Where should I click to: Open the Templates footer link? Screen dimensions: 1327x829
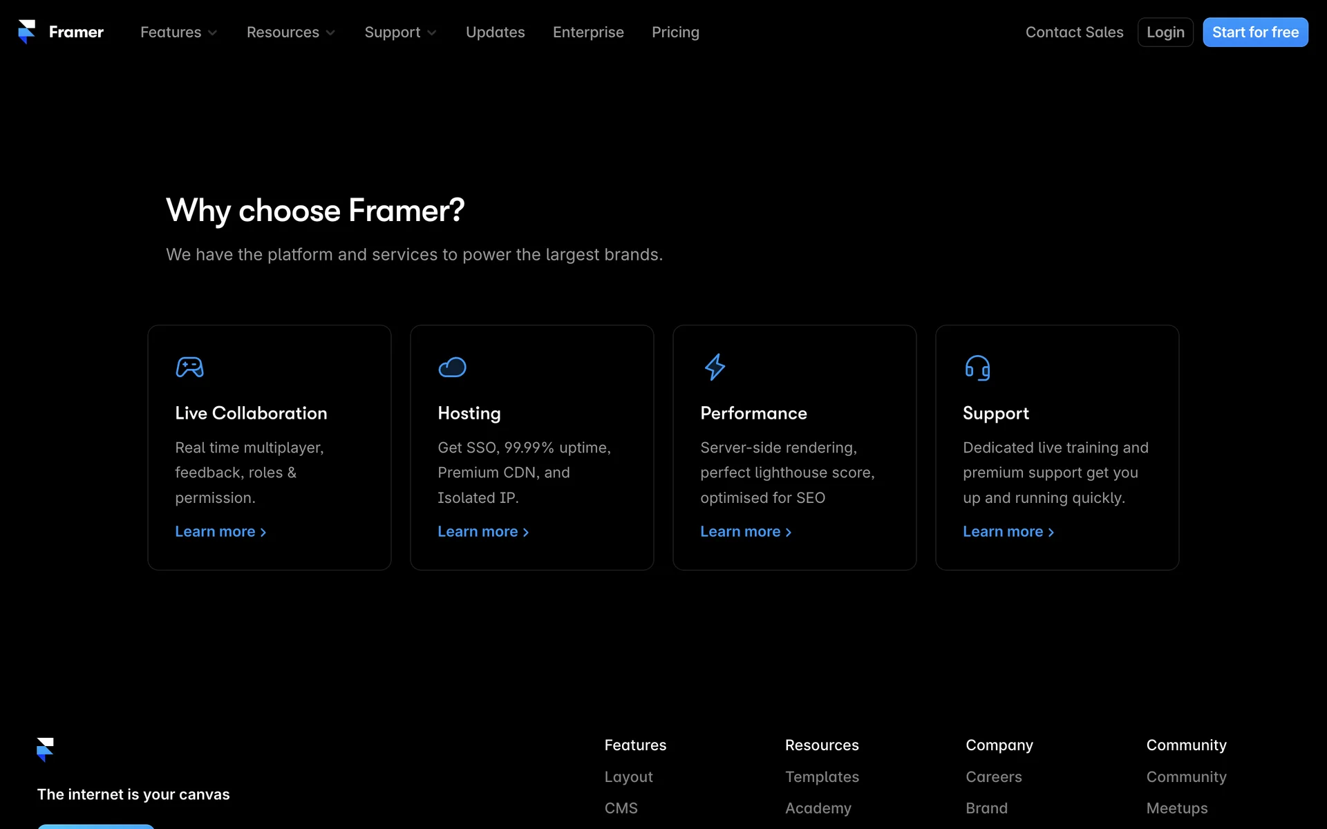click(x=822, y=776)
